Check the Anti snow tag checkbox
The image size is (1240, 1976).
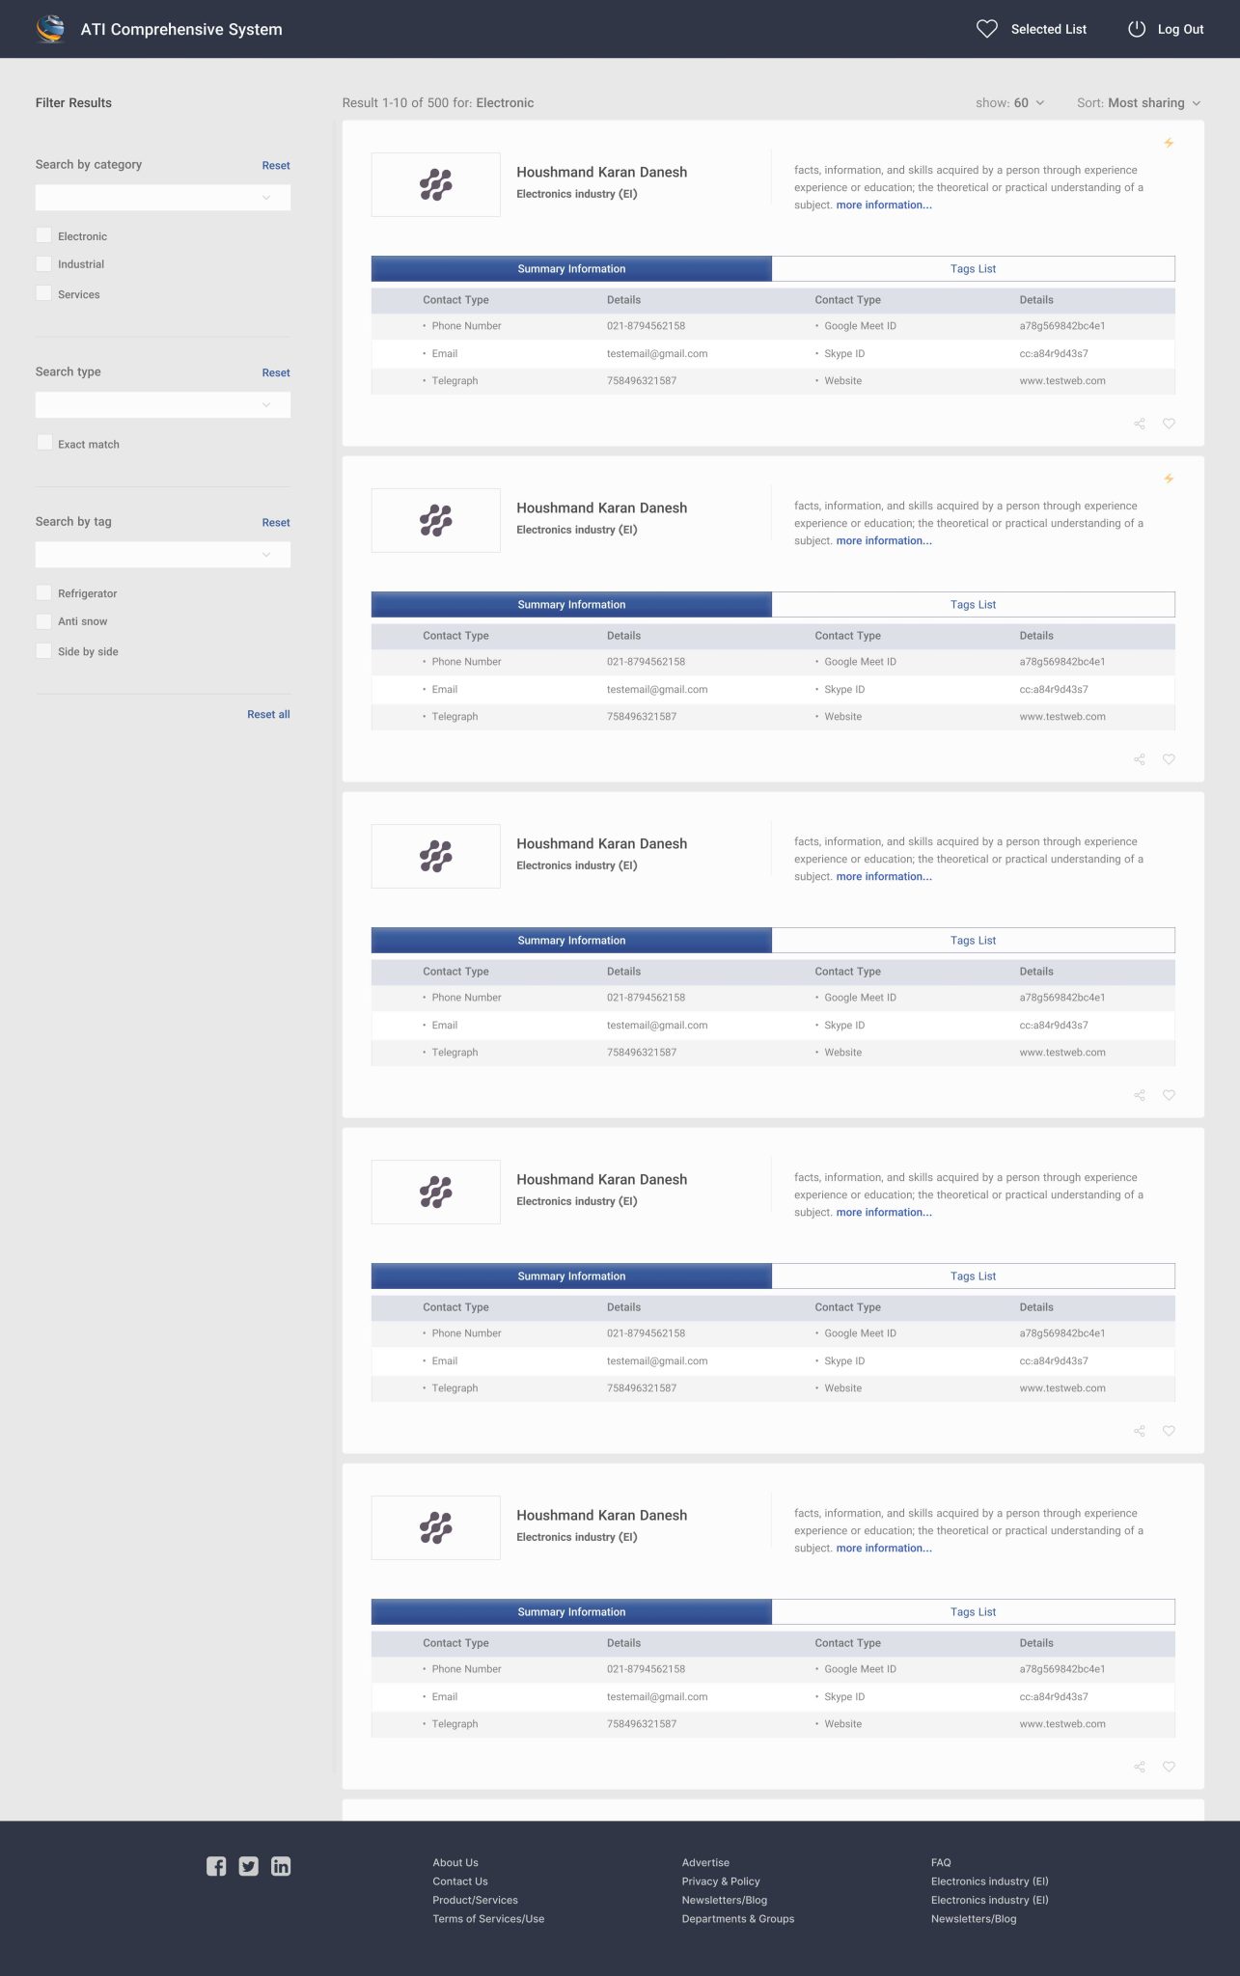[x=43, y=620]
